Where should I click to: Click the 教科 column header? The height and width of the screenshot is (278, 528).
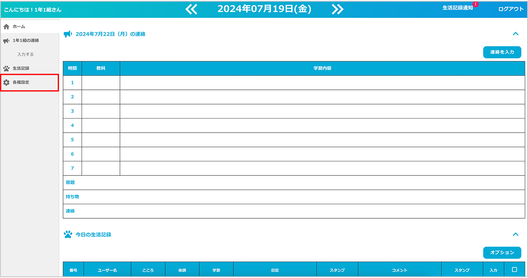tap(101, 68)
